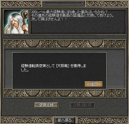Click the lower geometric pattern band
The height and width of the screenshot is (124, 129).
65,93
